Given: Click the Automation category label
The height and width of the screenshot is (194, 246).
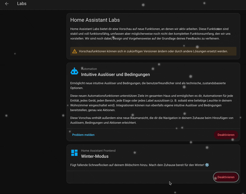Looking at the screenshot, I should pyautogui.click(x=89, y=69).
